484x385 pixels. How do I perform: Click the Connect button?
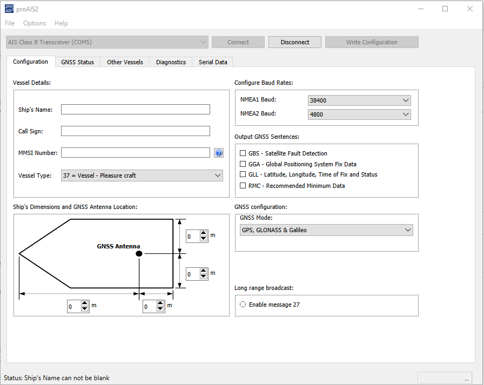click(x=238, y=42)
